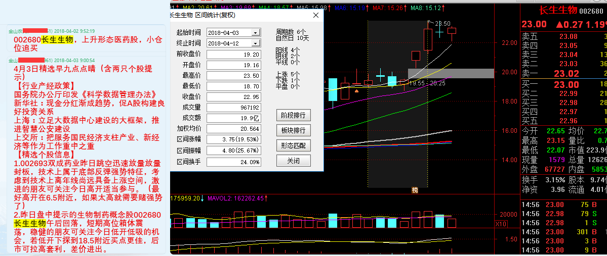607x256 pixels.
Task: Click the 区间换手 field showing 24.09%
Action: pyautogui.click(x=234, y=162)
